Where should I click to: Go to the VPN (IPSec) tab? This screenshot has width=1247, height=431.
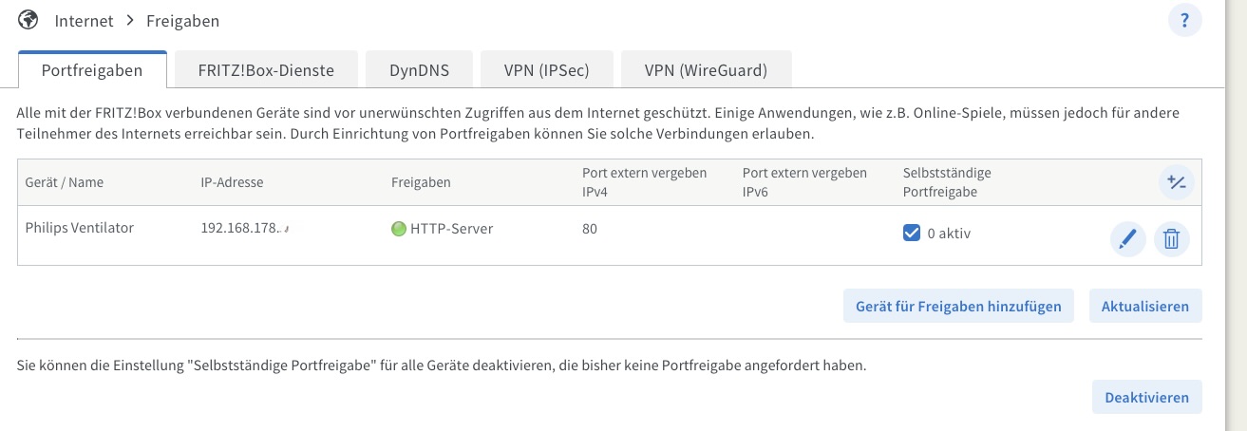coord(546,70)
